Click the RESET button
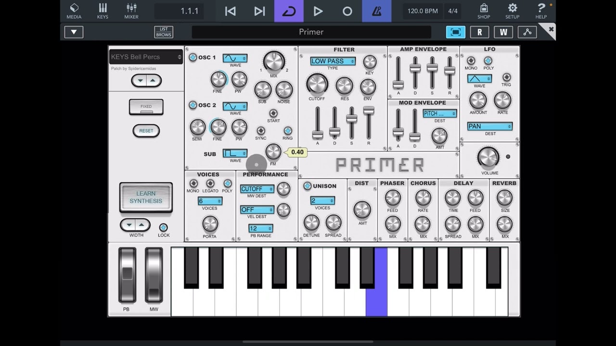This screenshot has width=616, height=346. [146, 131]
